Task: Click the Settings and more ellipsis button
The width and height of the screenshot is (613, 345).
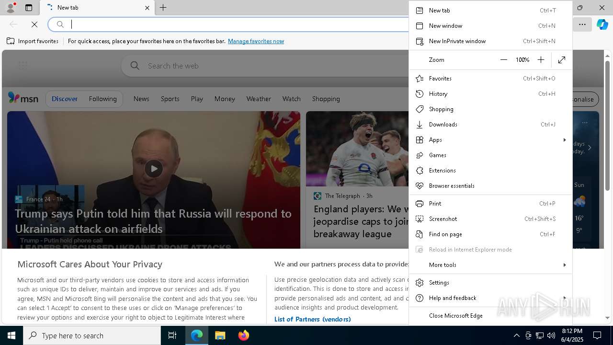Action: click(x=582, y=24)
